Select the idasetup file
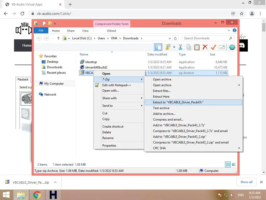Image resolution: width=266 pixels, height=200 pixels. click(91, 62)
